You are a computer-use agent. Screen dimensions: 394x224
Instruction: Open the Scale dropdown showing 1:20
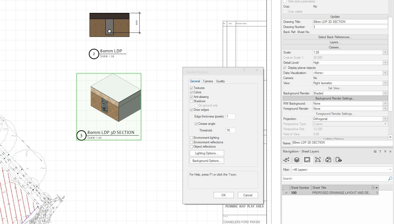(385, 52)
